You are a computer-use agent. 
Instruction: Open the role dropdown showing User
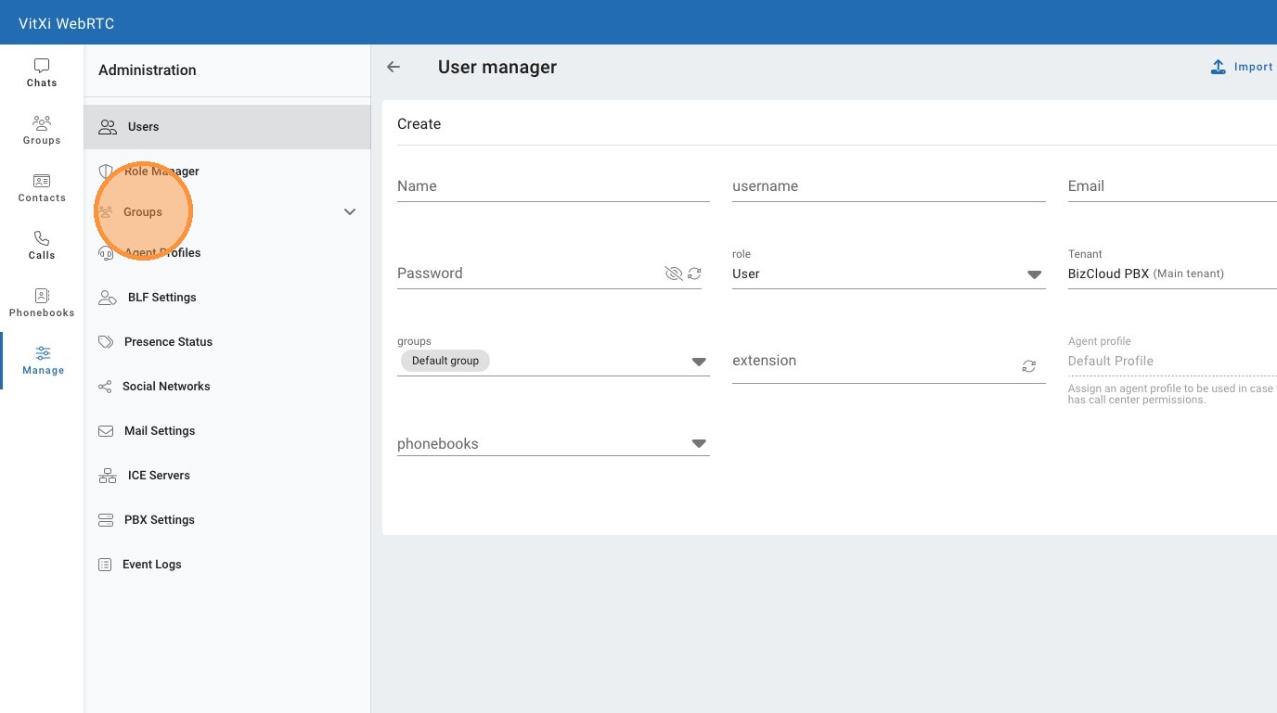1034,274
